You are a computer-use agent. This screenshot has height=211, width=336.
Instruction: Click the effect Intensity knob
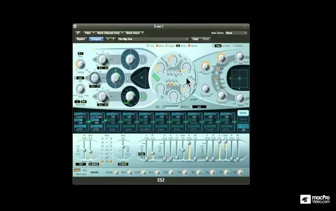coord(221,95)
